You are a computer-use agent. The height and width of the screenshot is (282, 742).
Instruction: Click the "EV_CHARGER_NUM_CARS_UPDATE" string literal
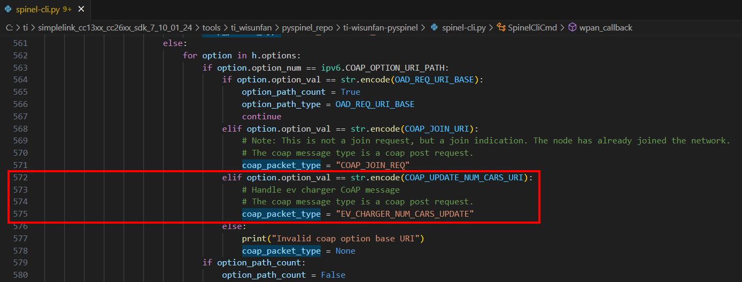click(405, 214)
